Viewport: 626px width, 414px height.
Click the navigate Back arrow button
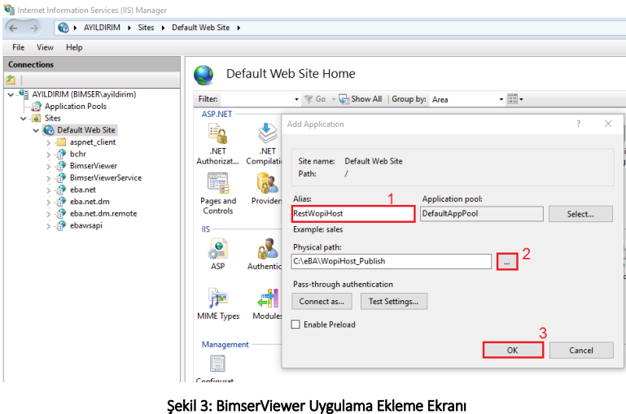tap(13, 28)
